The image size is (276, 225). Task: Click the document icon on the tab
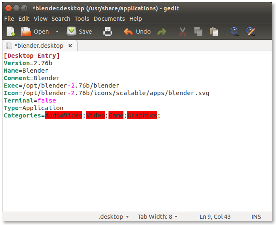[x=9, y=46]
